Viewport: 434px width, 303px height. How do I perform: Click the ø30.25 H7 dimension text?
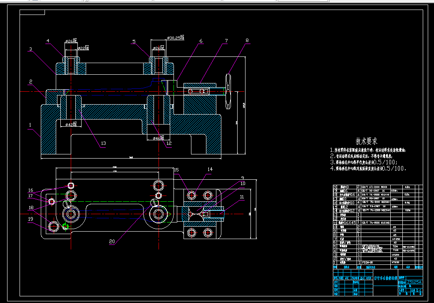[176, 38]
